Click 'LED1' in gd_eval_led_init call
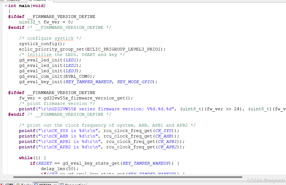Viewport: 286px width, 185px height. tap(71, 60)
